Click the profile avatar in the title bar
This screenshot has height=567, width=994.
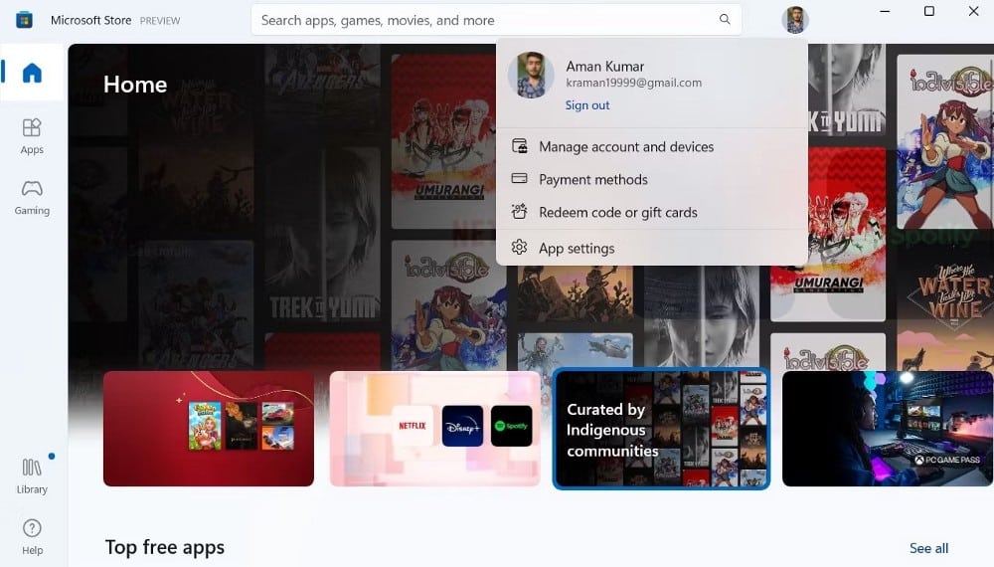(x=795, y=20)
